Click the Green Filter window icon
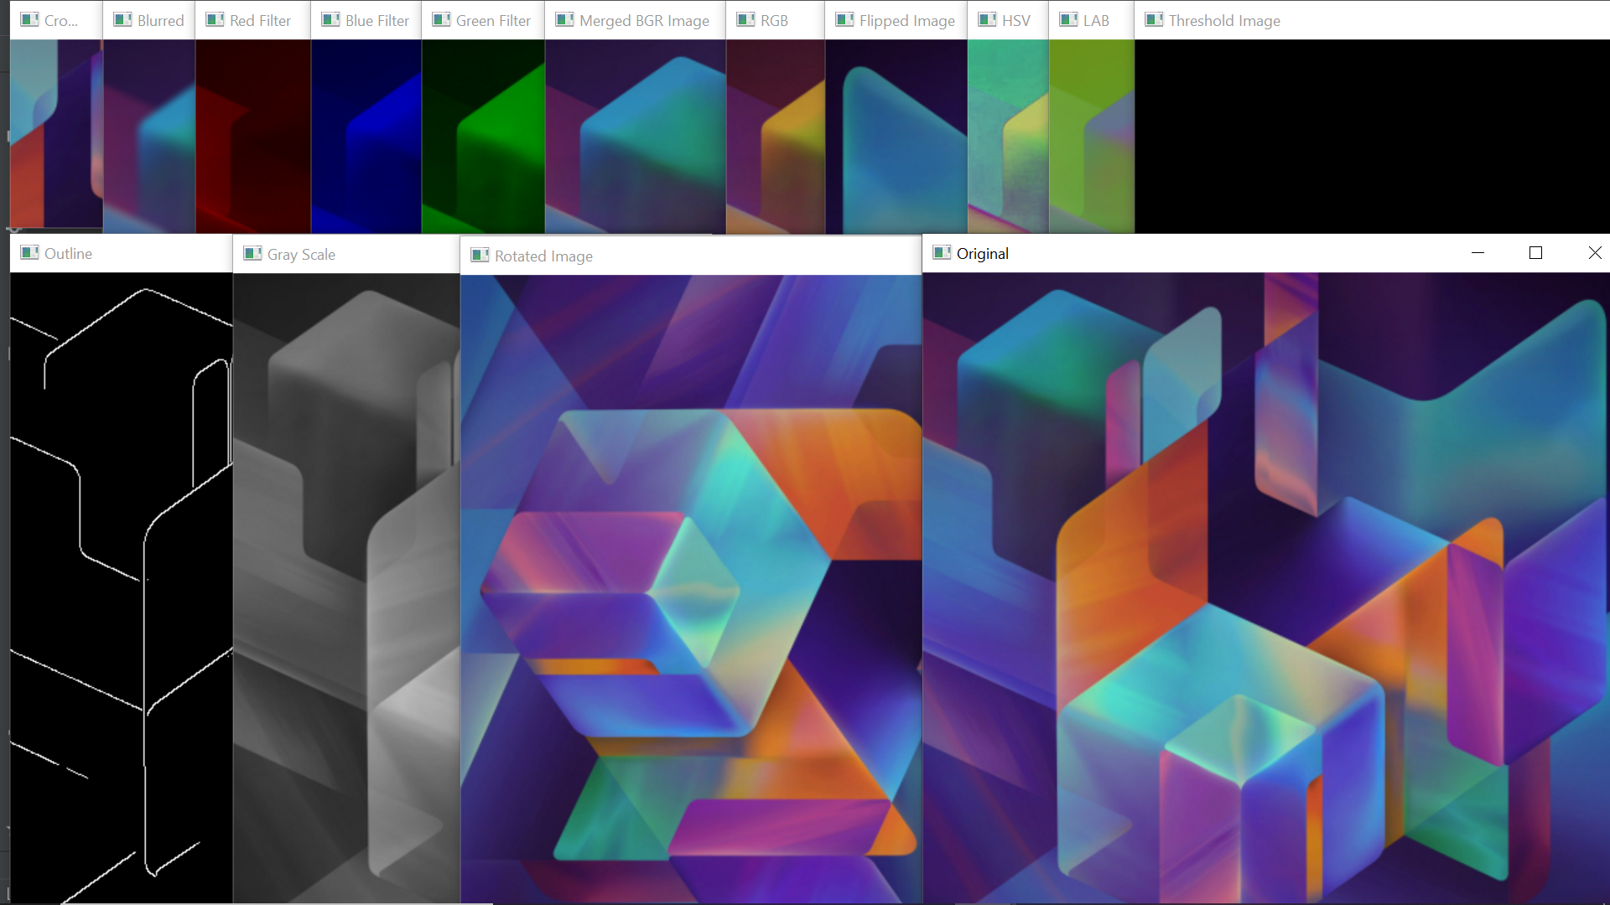 click(x=441, y=20)
